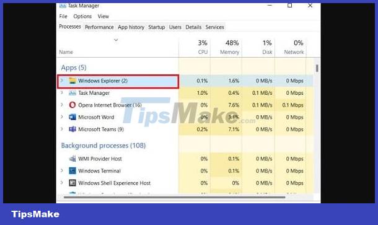Maximize the Task Manager window

click(x=289, y=6)
